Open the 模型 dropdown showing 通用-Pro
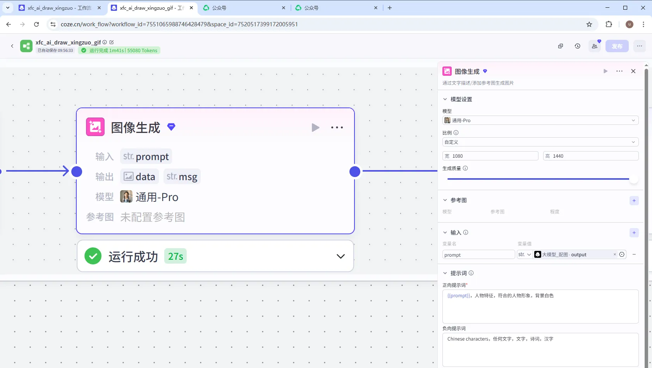 [x=540, y=120]
